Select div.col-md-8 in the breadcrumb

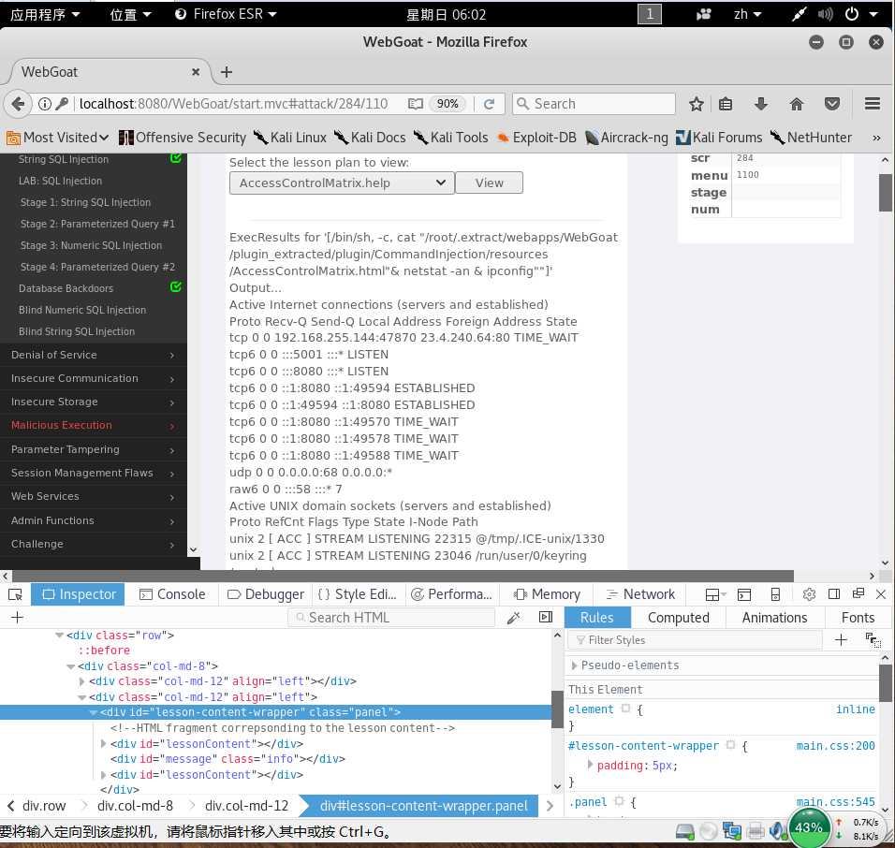point(135,806)
